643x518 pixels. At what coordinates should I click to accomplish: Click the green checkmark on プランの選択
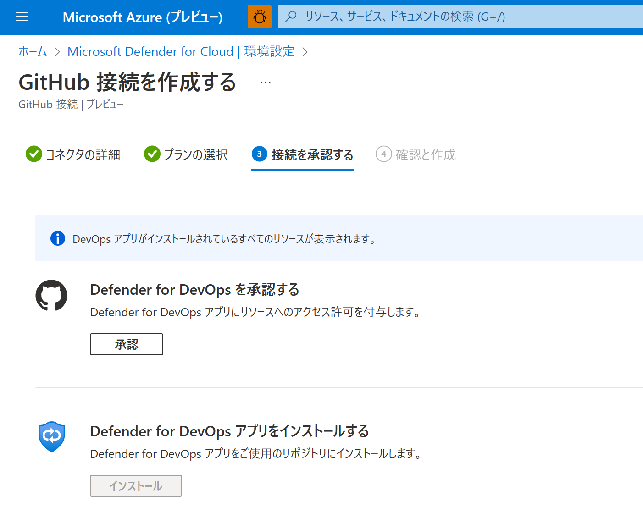click(152, 154)
